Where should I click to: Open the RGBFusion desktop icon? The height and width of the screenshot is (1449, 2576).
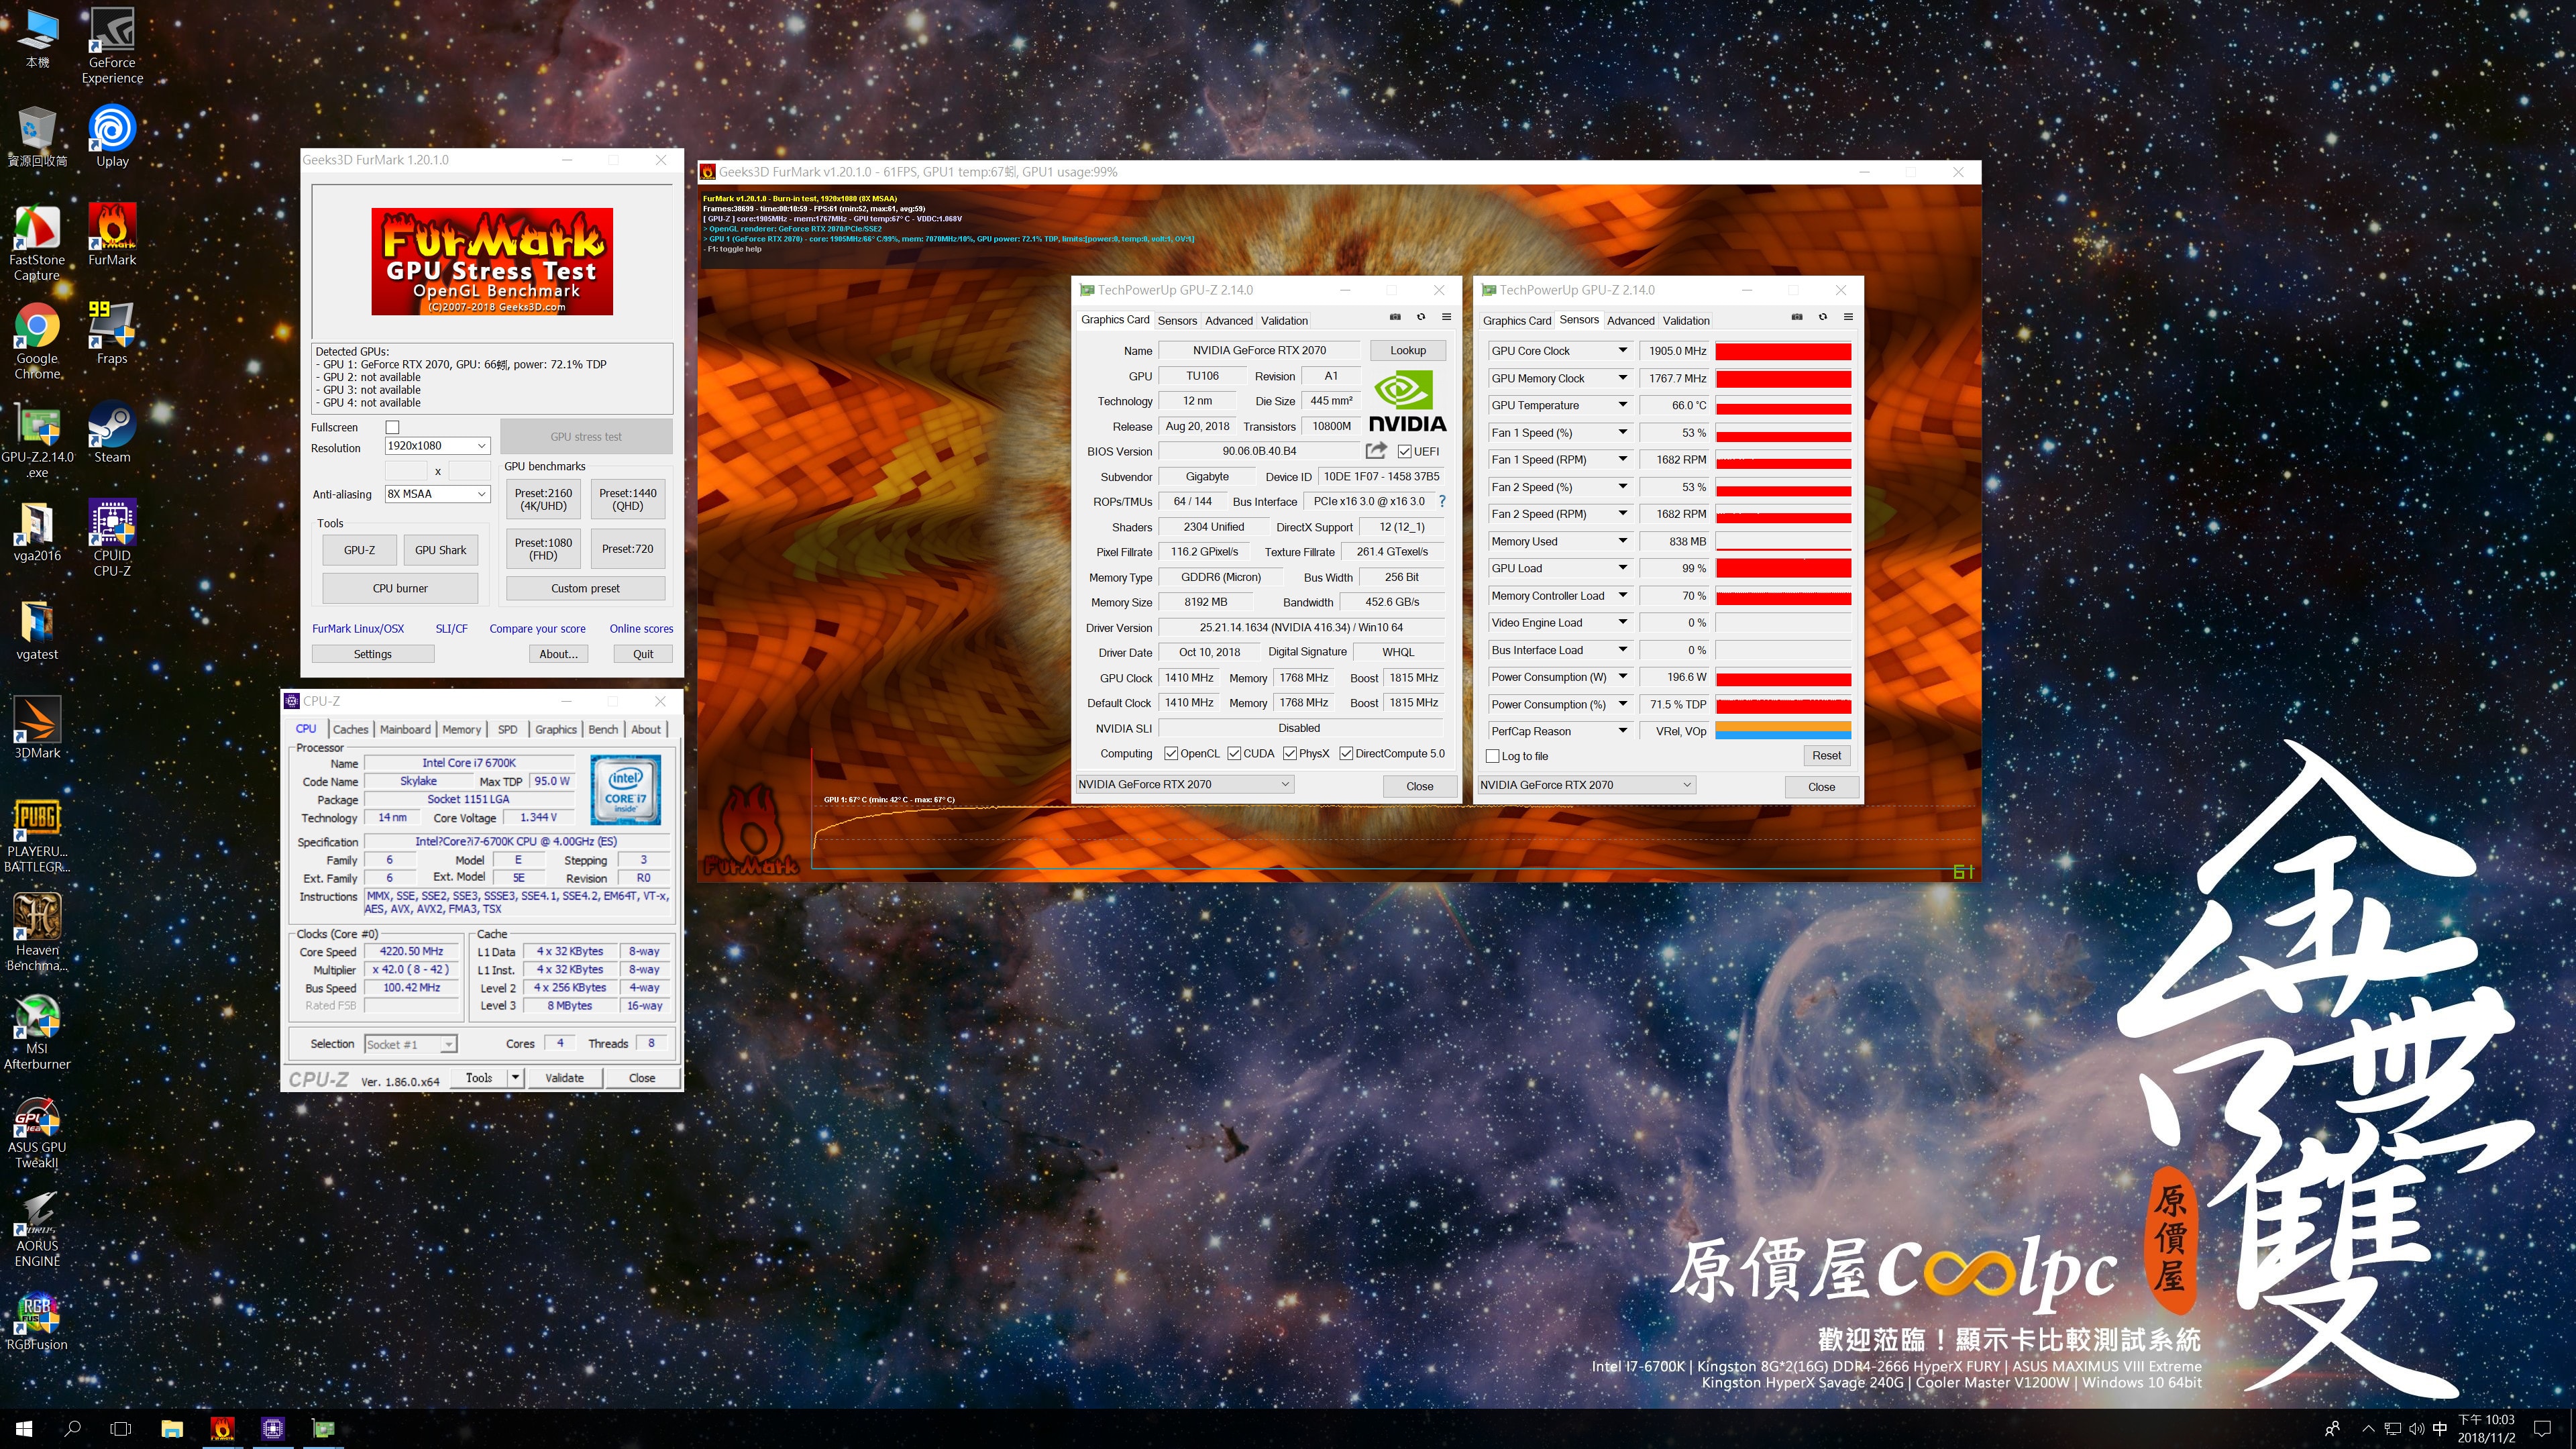click(37, 1320)
